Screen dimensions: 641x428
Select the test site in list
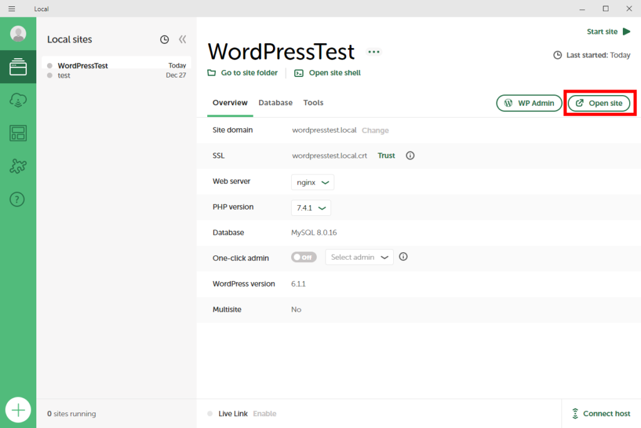pyautogui.click(x=64, y=76)
